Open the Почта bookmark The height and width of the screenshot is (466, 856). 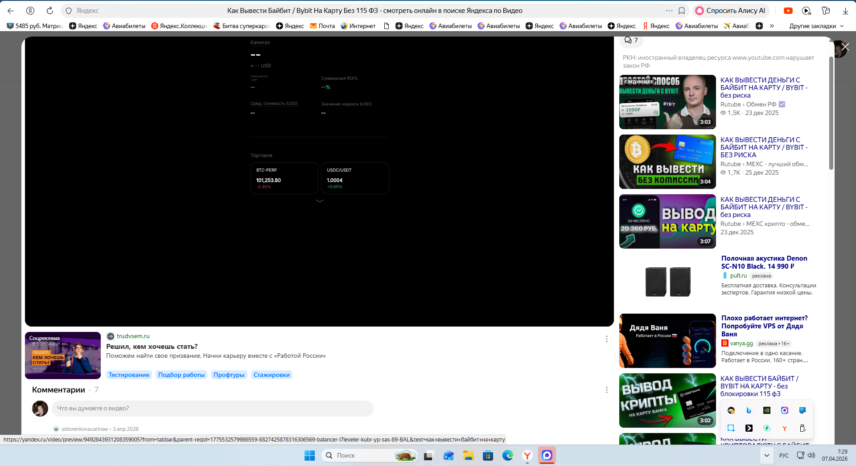click(322, 26)
